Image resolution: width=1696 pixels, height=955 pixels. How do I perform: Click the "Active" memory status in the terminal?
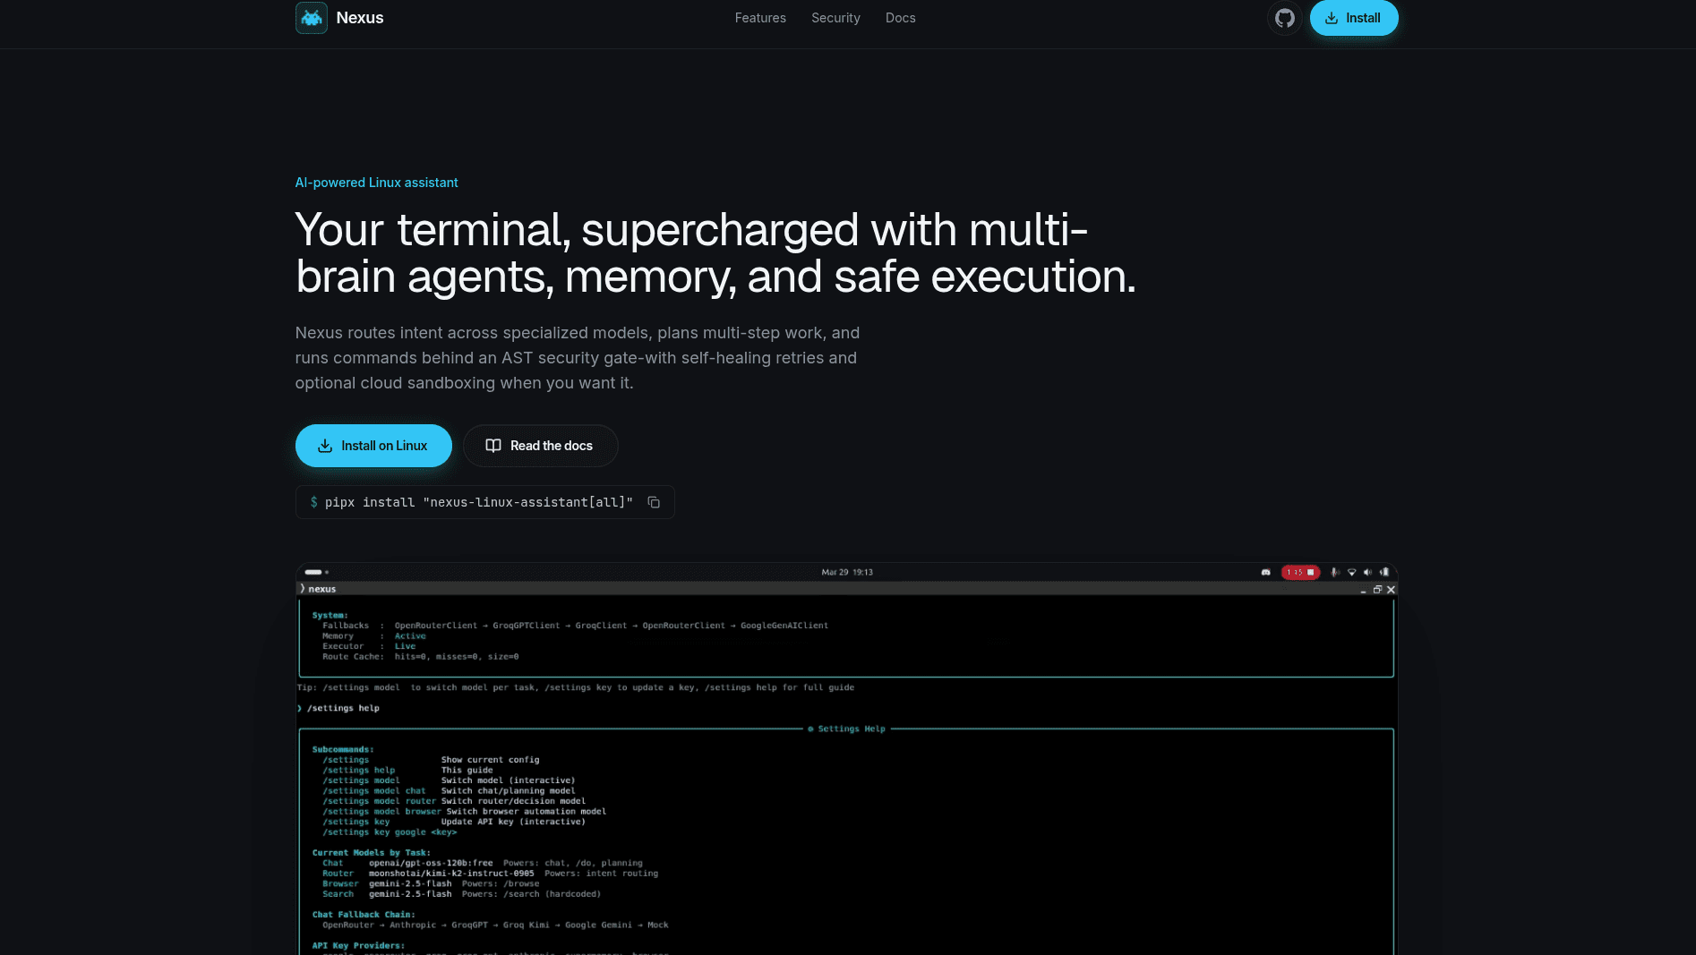tap(410, 636)
